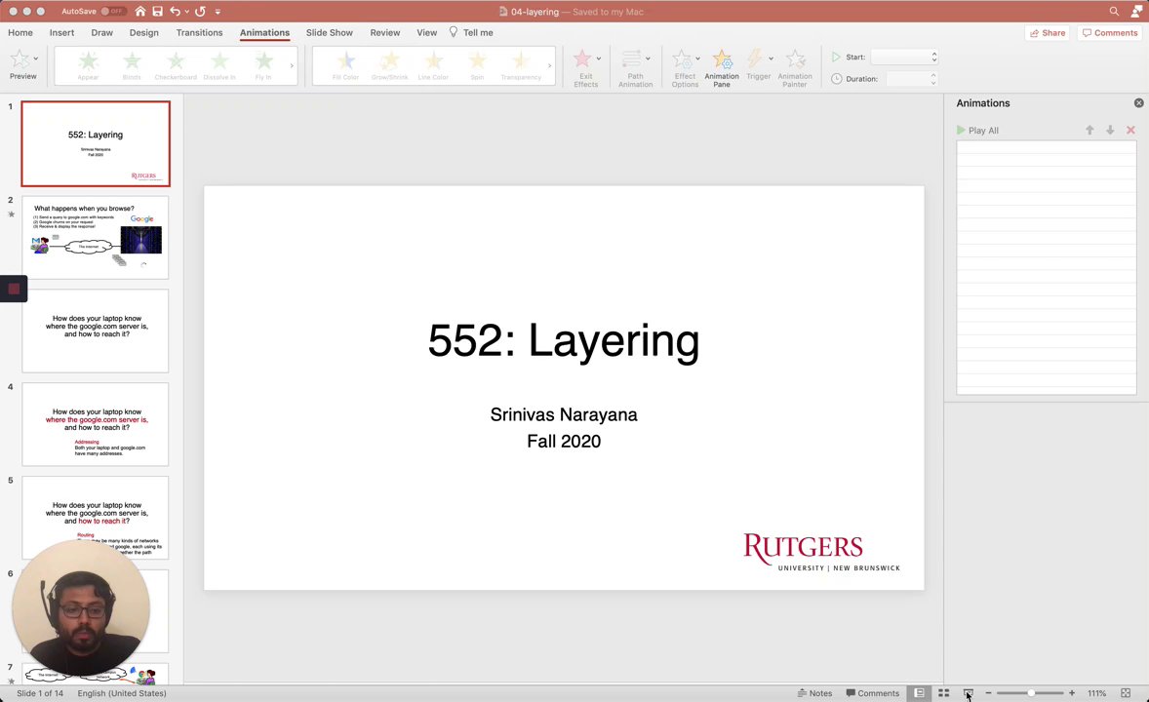The height and width of the screenshot is (702, 1149).
Task: Toggle the AutoSave switch
Action: coord(113,11)
